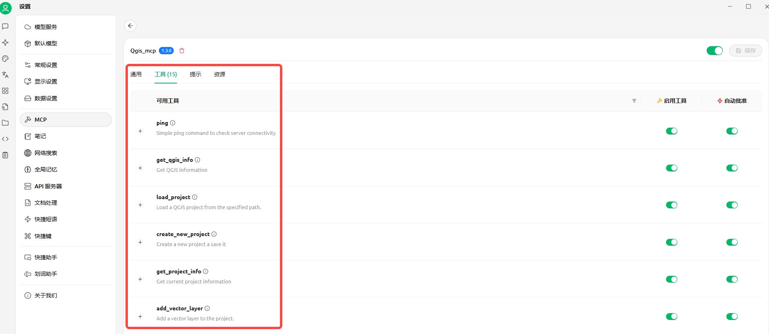The width and height of the screenshot is (769, 334).
Task: Click info icon next to ping
Action: [173, 123]
